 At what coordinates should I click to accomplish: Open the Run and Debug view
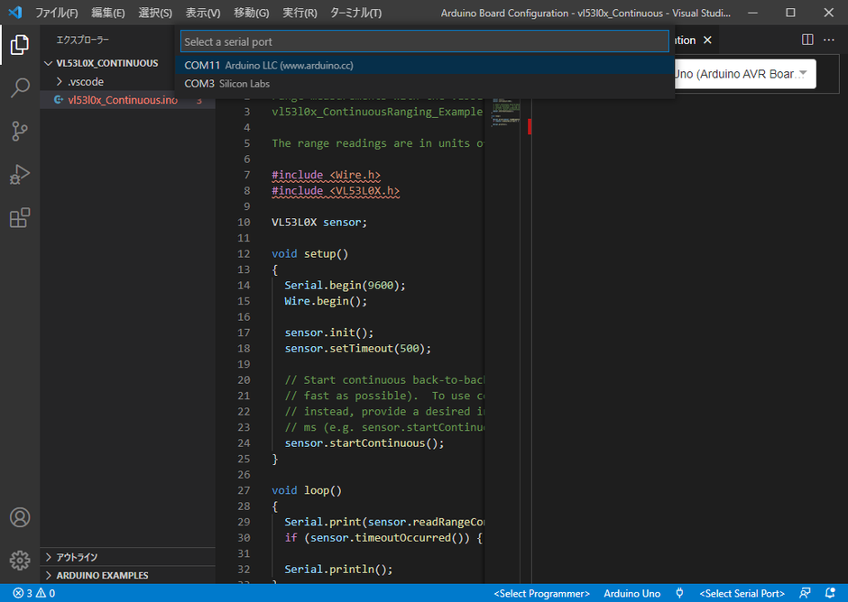[20, 175]
